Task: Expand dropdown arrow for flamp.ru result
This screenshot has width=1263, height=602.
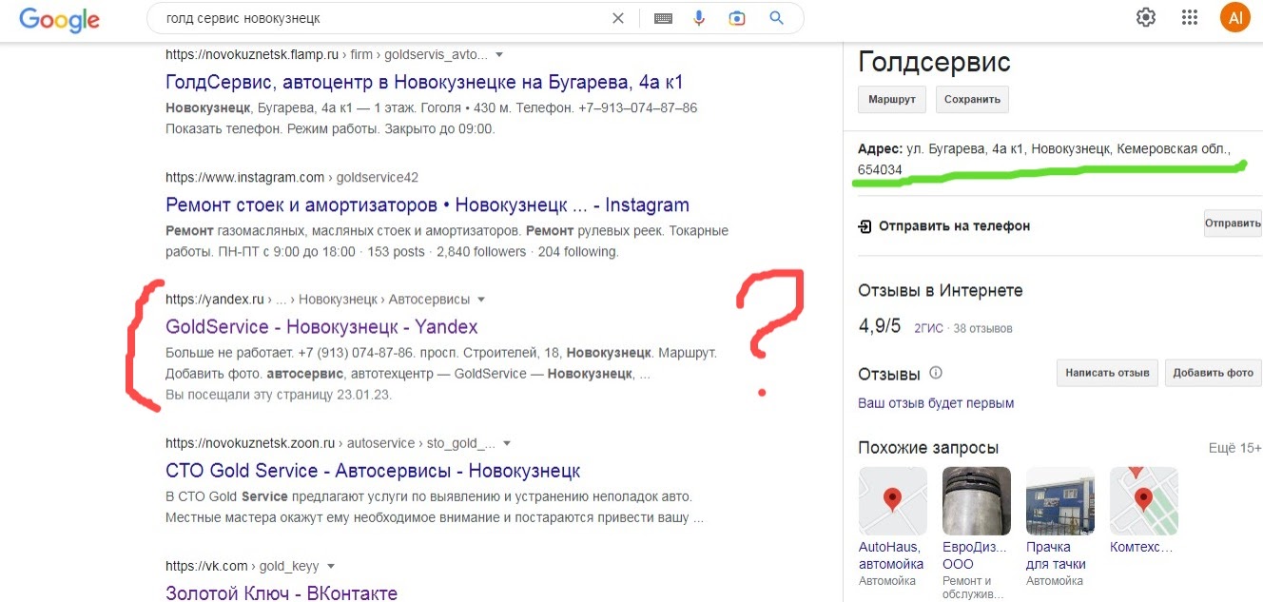Action: click(499, 55)
